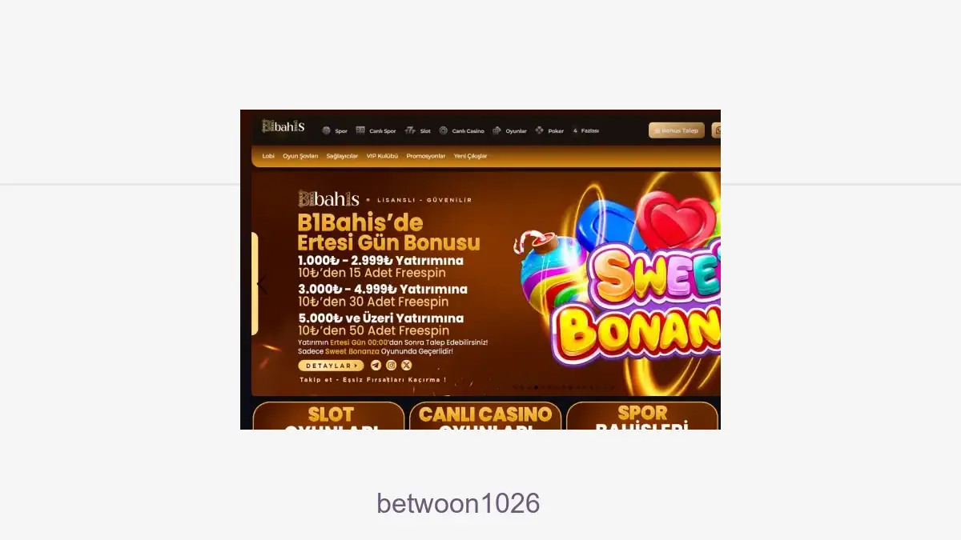The width and height of the screenshot is (961, 540).
Task: Open the X social icon on the banner
Action: (x=406, y=366)
